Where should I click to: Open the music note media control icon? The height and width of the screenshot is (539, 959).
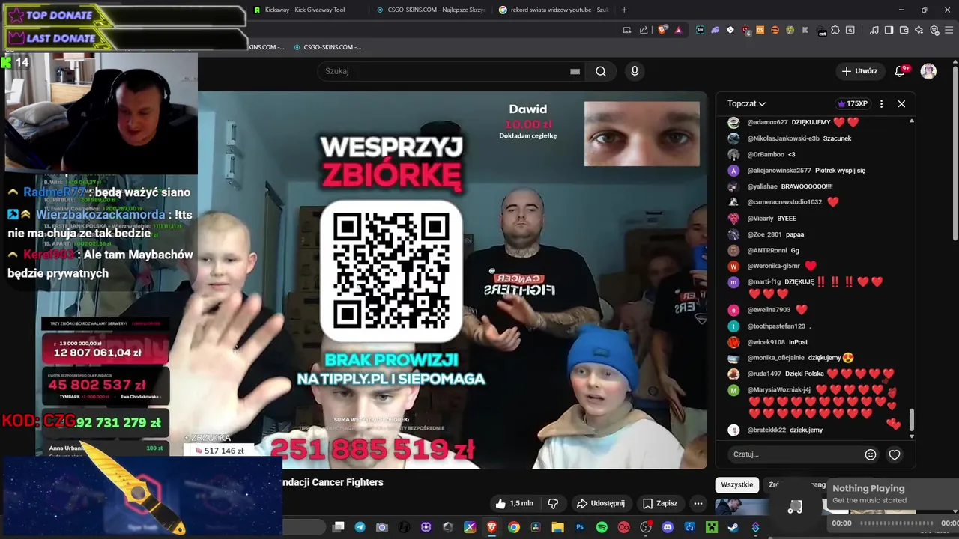[874, 30]
